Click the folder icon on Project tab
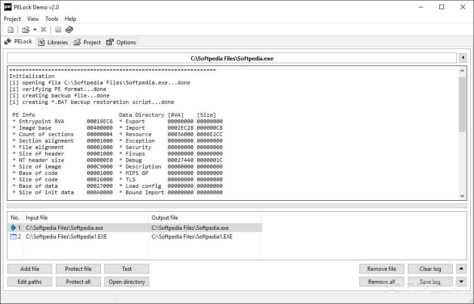 tap(78, 42)
